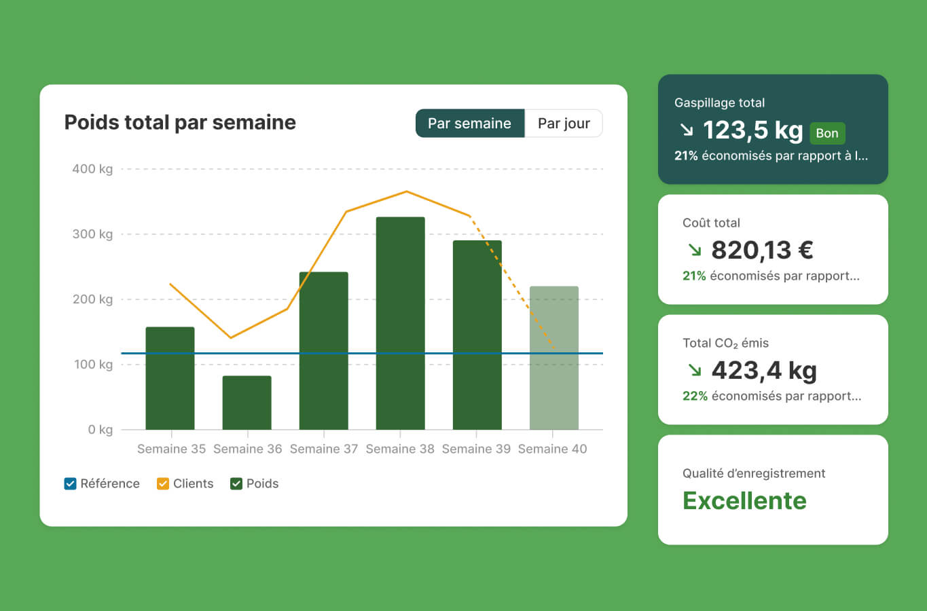Image resolution: width=927 pixels, height=611 pixels.
Task: Open the Coût total card
Action: [x=773, y=249]
